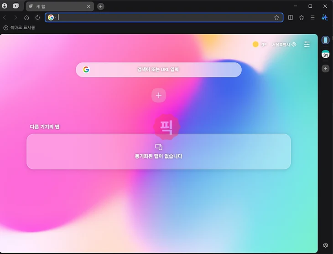Click 동기화된 탭이 없습니다 message
This screenshot has width=333, height=254.
[x=159, y=156]
